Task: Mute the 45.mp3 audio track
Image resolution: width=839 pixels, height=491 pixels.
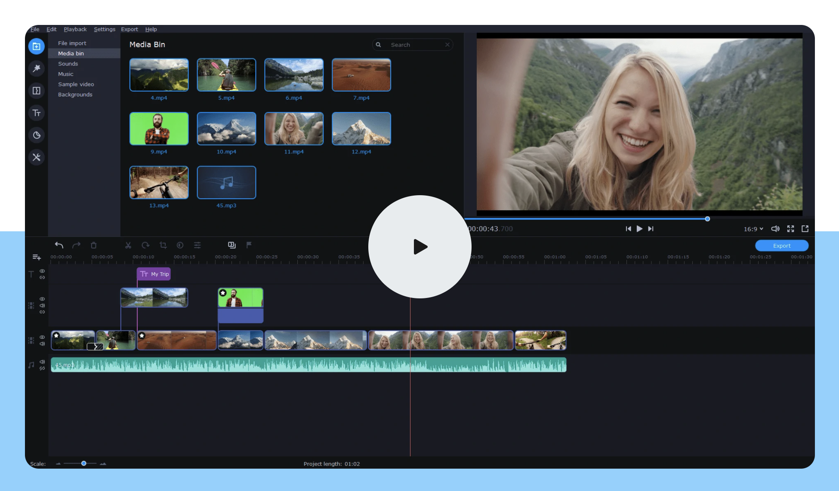Action: [x=42, y=362]
